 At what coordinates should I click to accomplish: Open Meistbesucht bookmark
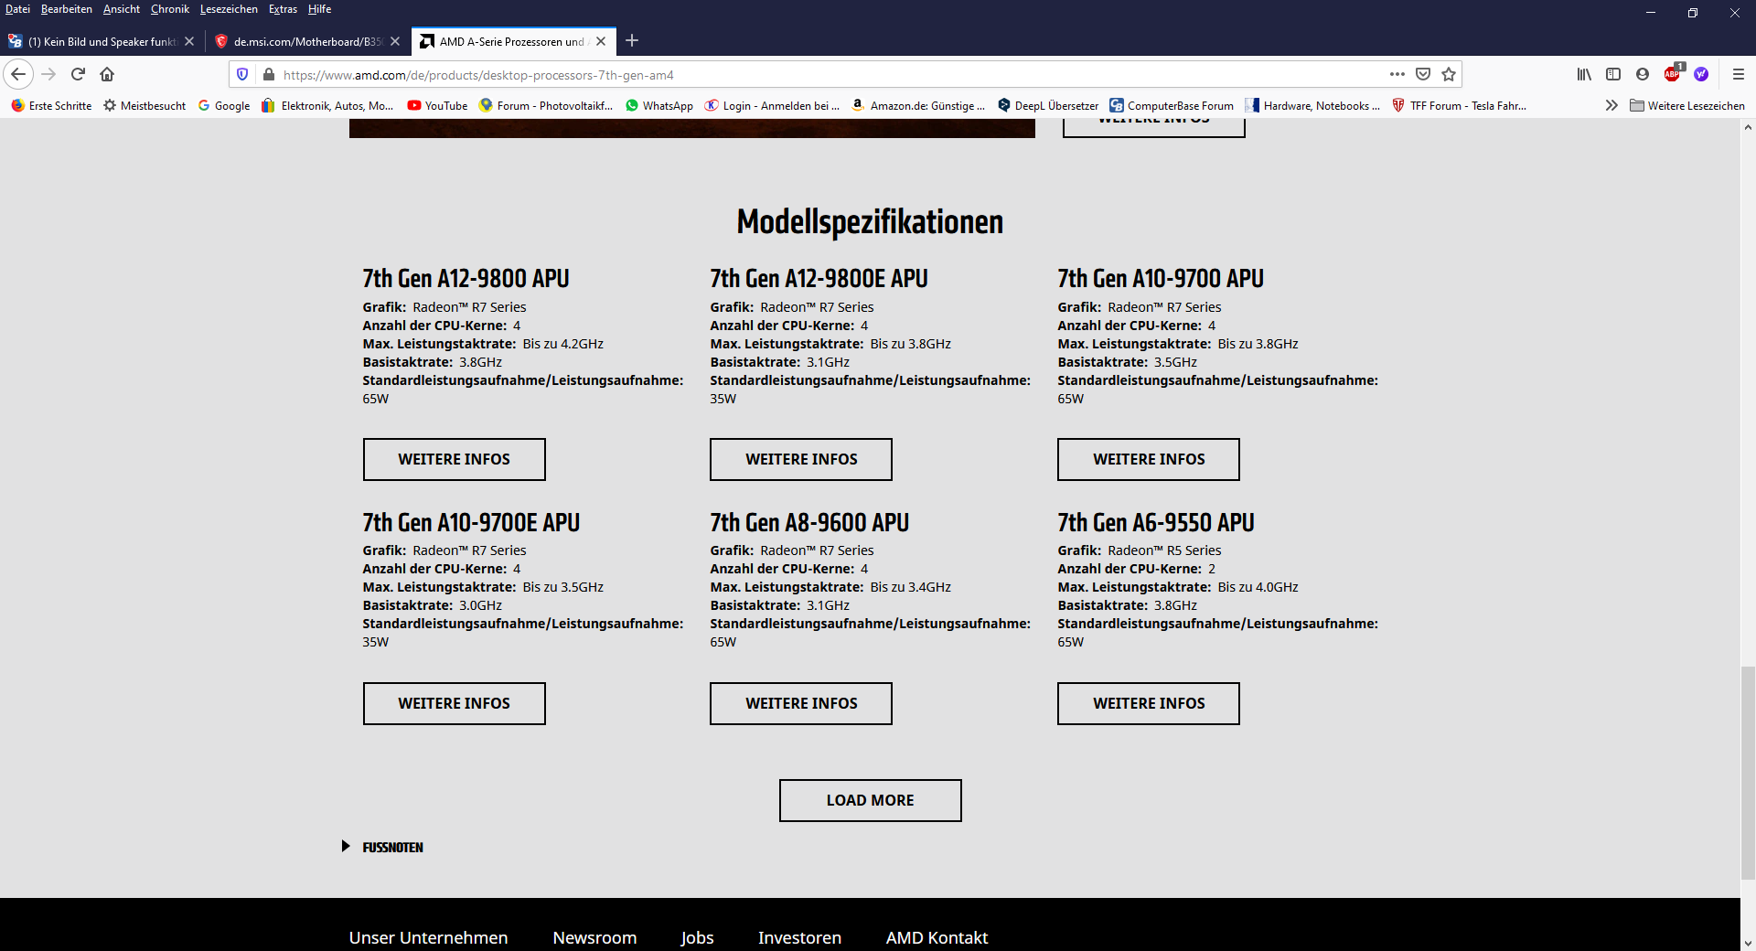click(145, 105)
